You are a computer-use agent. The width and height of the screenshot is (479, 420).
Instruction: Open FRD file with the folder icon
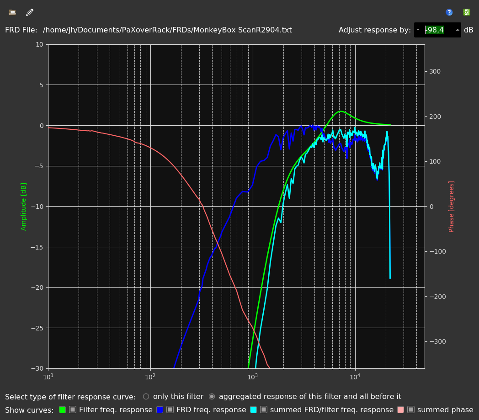click(12, 12)
